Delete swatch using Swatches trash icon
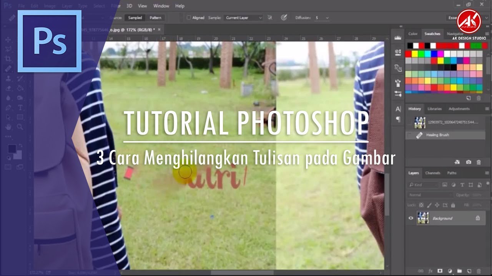 pyautogui.click(x=479, y=98)
